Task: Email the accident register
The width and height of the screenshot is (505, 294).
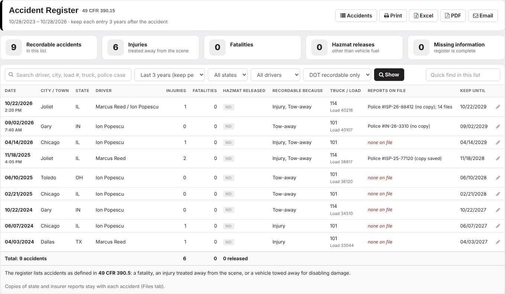Action: coord(483,16)
